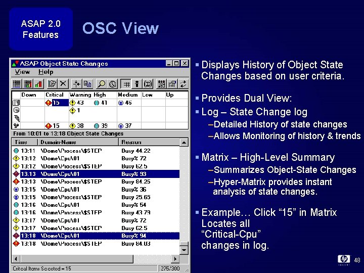
Task: Sort log by the Domain-Name column header
Action: click(78, 142)
